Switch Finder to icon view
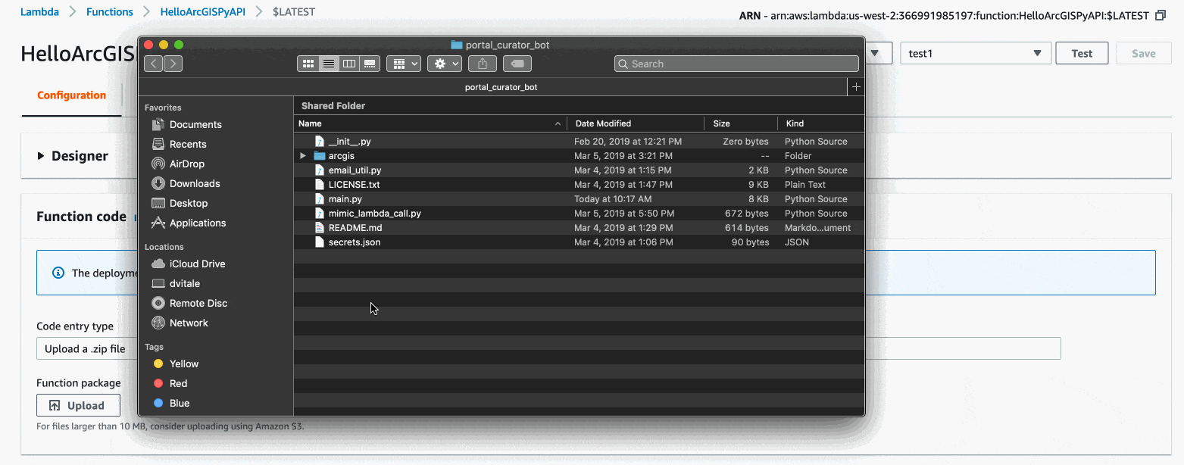Screen dimensions: 1184x465 point(308,64)
